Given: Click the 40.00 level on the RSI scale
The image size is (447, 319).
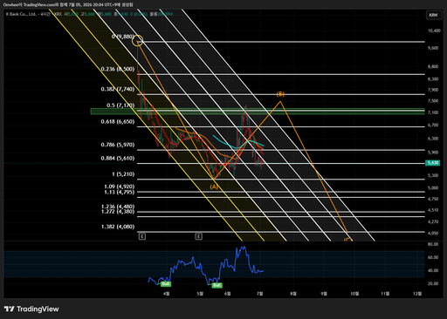Looking at the screenshot, I should 433,270.
